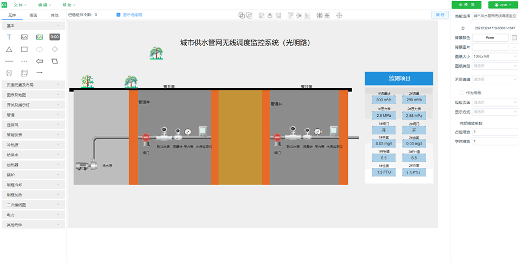Select the cylinder shape

pyautogui.click(x=9, y=73)
